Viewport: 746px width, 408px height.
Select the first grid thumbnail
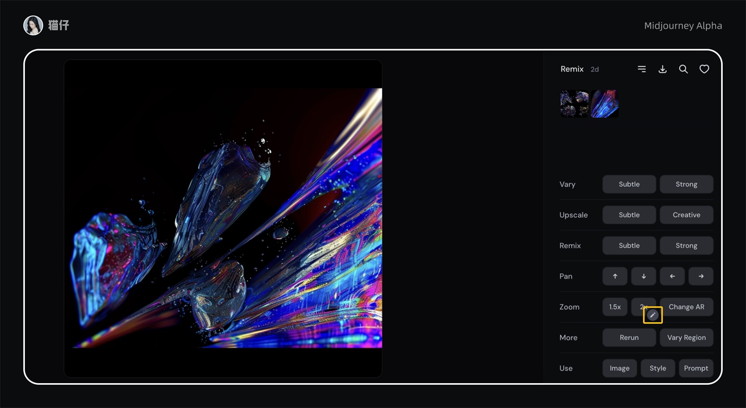574,103
